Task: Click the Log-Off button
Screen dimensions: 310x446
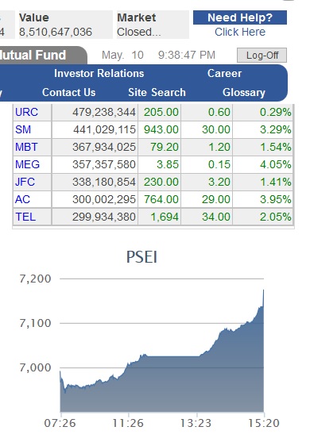Action: (x=262, y=56)
